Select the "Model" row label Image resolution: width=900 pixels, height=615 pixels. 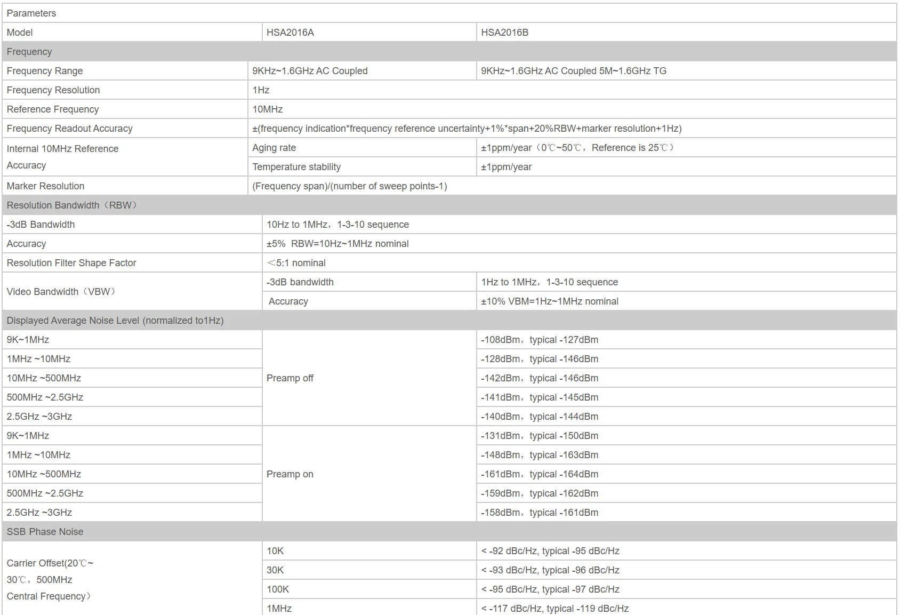[x=20, y=33]
